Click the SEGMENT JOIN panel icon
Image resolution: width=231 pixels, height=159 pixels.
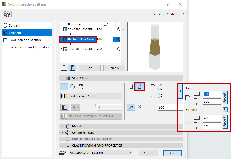(68, 133)
